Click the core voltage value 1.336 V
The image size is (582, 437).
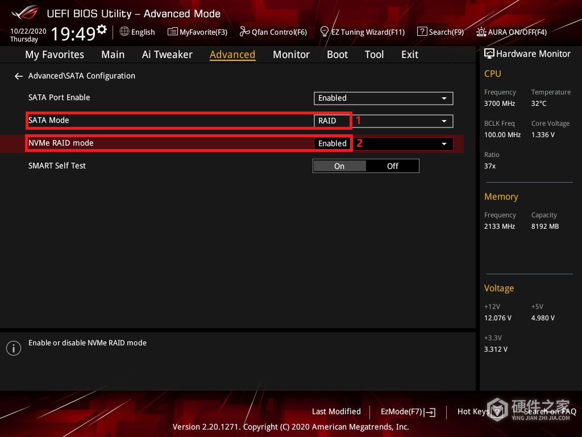543,134
